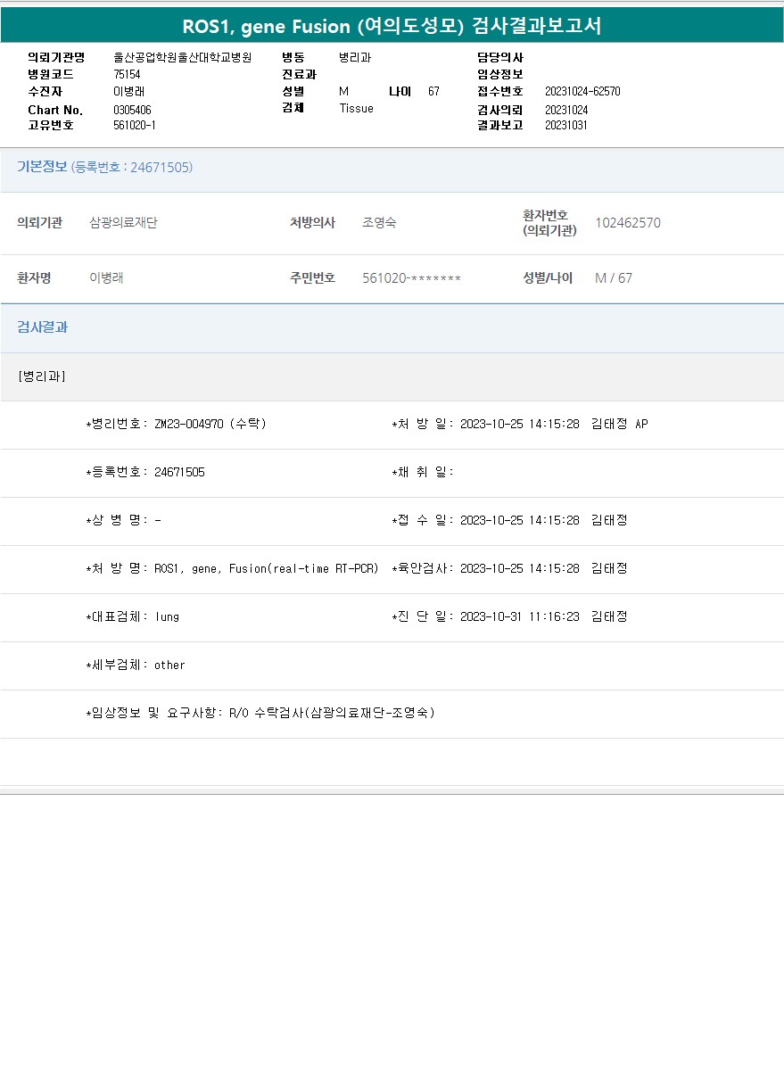Select the 임상정보 및 요구사항 R/O line

[x=260, y=713]
